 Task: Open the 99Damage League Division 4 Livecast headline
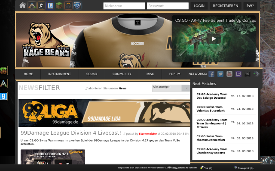(x=71, y=133)
